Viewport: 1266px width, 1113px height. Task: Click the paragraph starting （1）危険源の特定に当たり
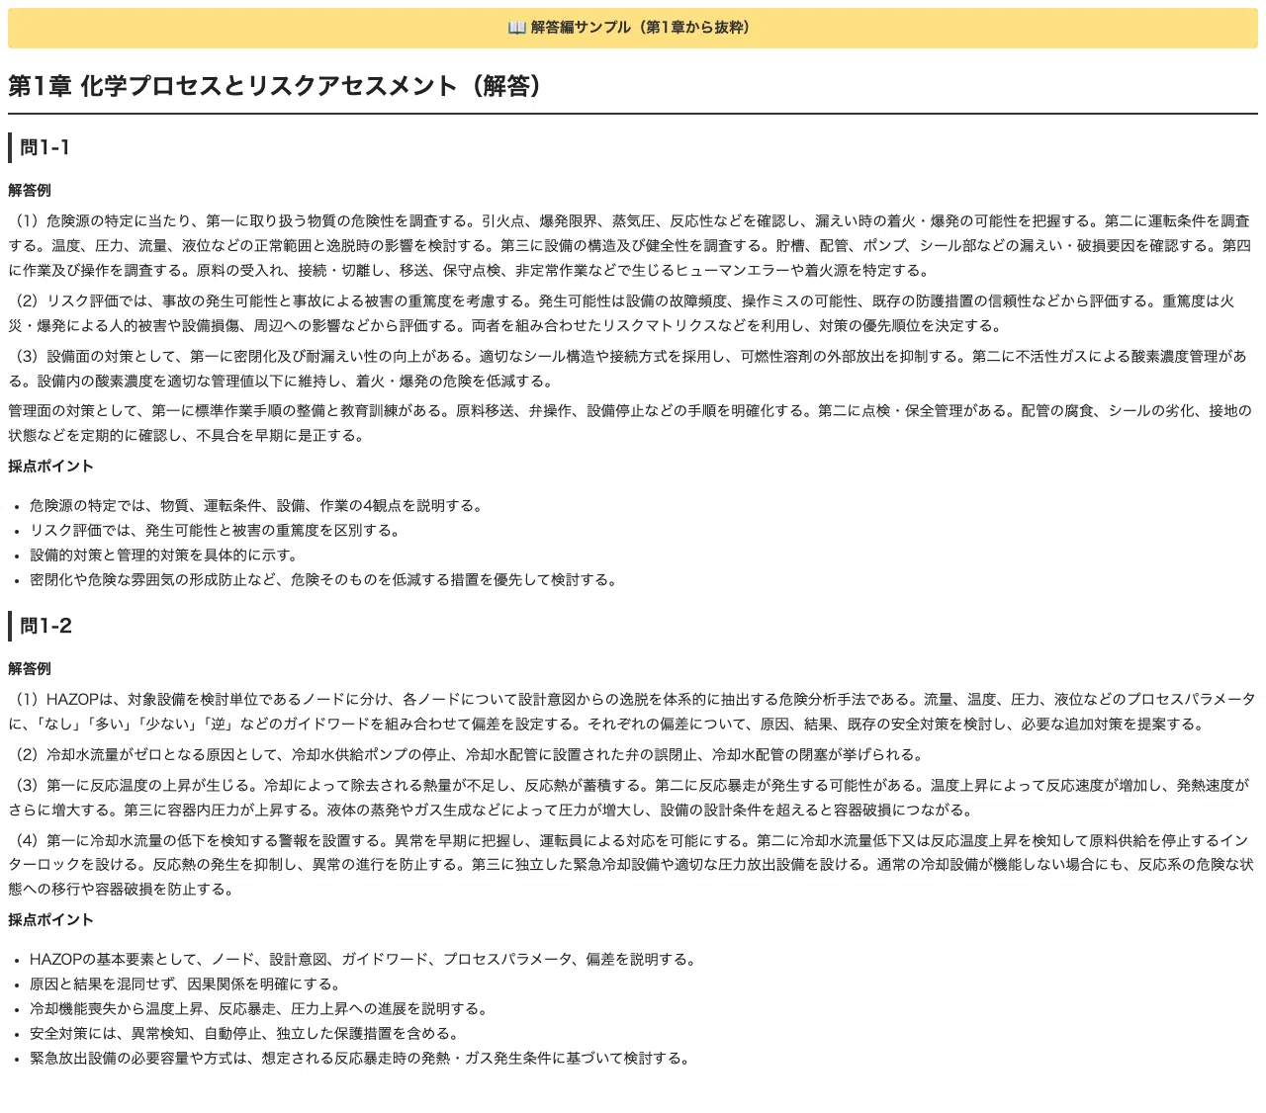point(633,245)
